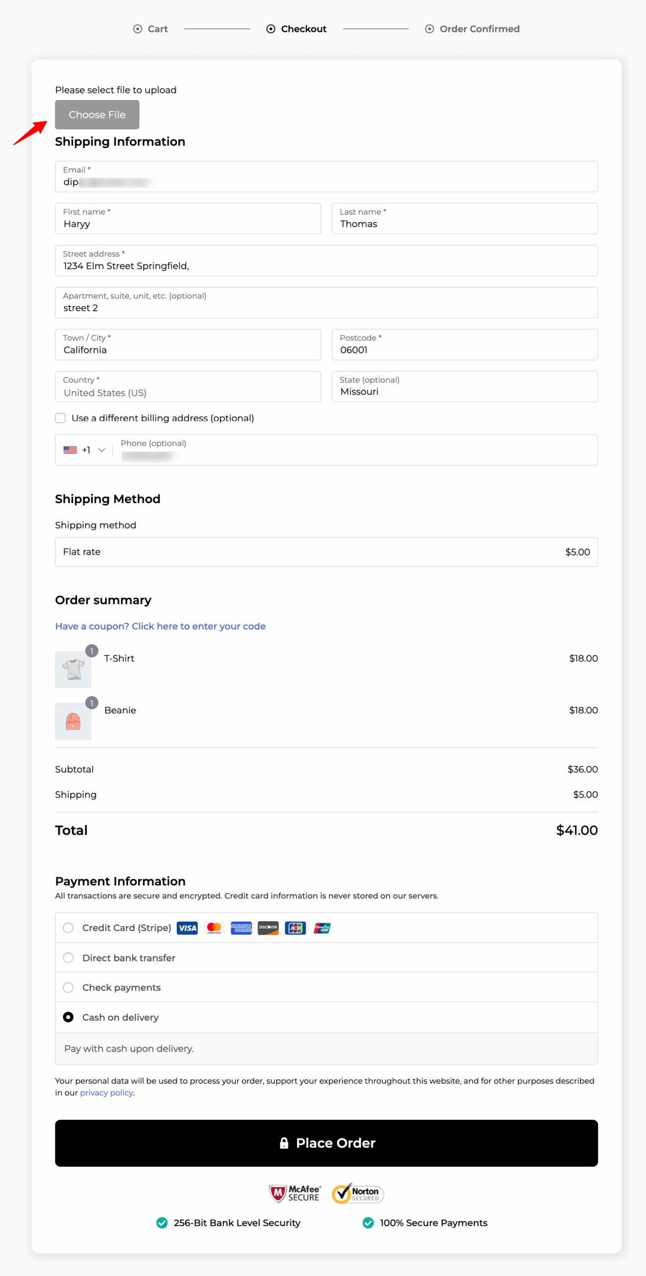The height and width of the screenshot is (1276, 646).
Task: Click the Norton Secured badge
Action: coord(358,1193)
